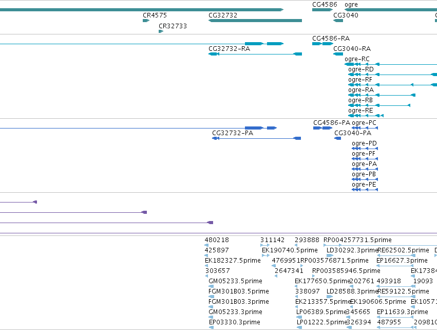The image size is (437, 330).
Task: Click transcript label CG3040-RA
Action: [352, 48]
